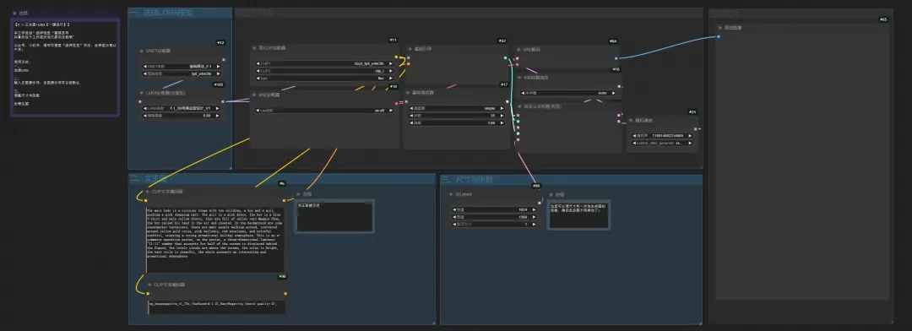Click the output socket of the UNET加载器 node
912x331 pixels.
(224, 60)
